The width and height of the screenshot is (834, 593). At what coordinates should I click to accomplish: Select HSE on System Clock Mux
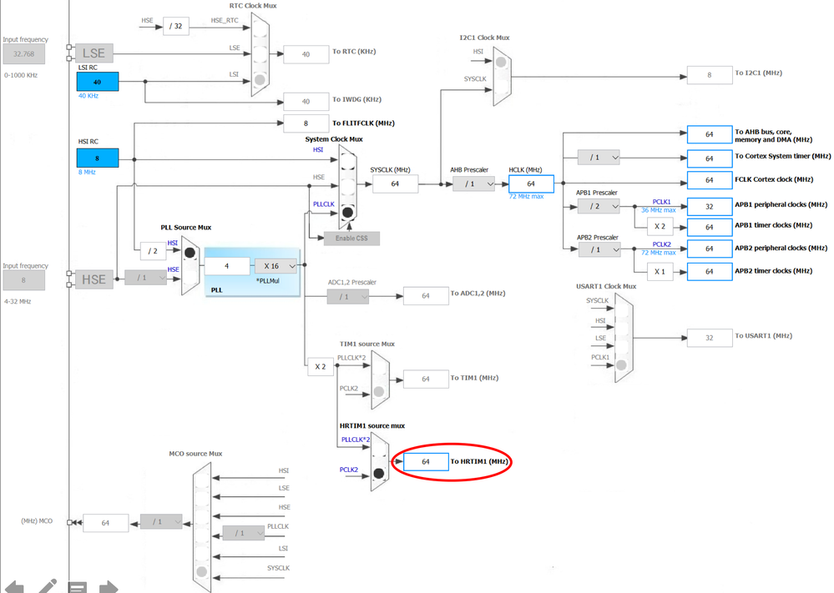347,185
